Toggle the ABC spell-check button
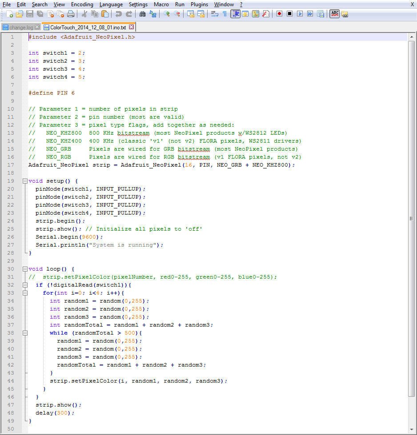The width and height of the screenshot is (417, 435). coord(335,14)
